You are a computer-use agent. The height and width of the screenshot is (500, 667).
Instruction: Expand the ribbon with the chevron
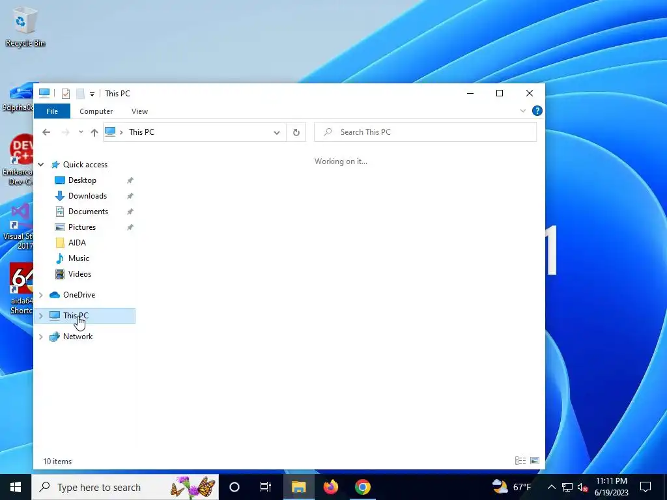pos(523,111)
